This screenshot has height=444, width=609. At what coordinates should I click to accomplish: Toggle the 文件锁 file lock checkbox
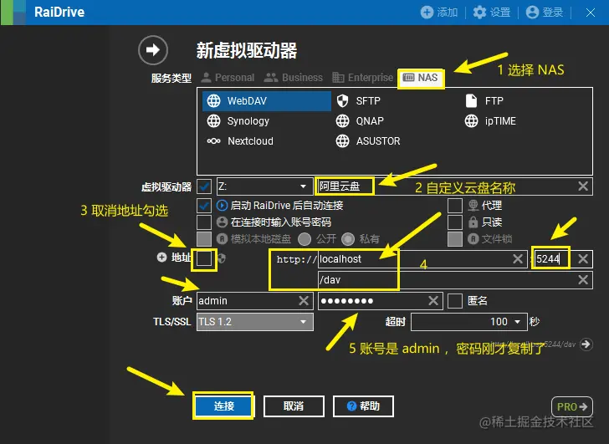(455, 239)
